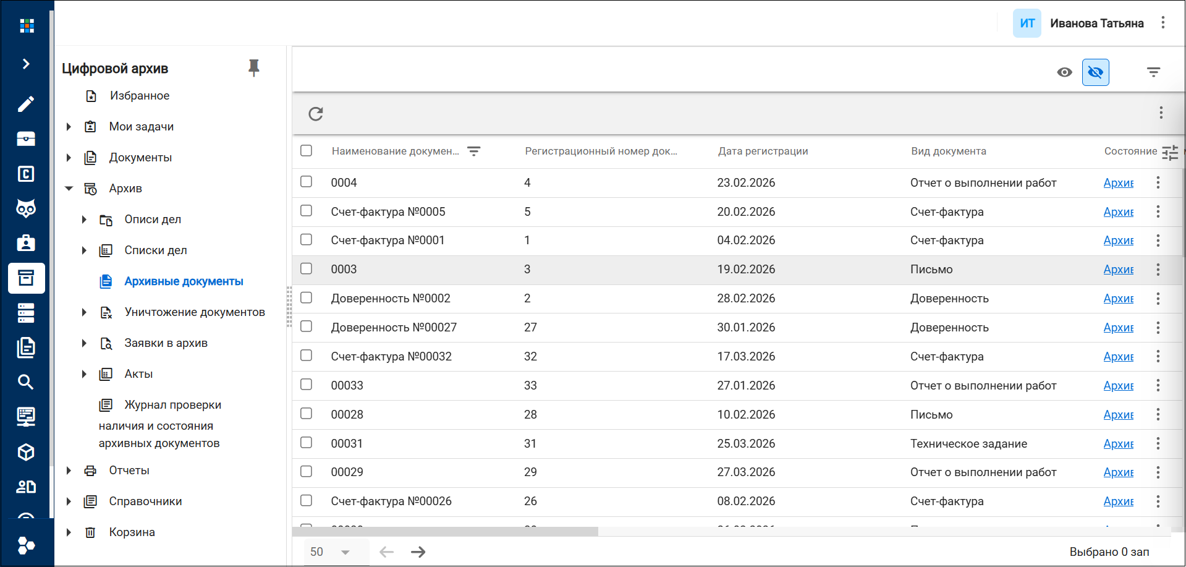Open column settings next to Состояние
This screenshot has height=567, width=1186.
pos(1170,152)
